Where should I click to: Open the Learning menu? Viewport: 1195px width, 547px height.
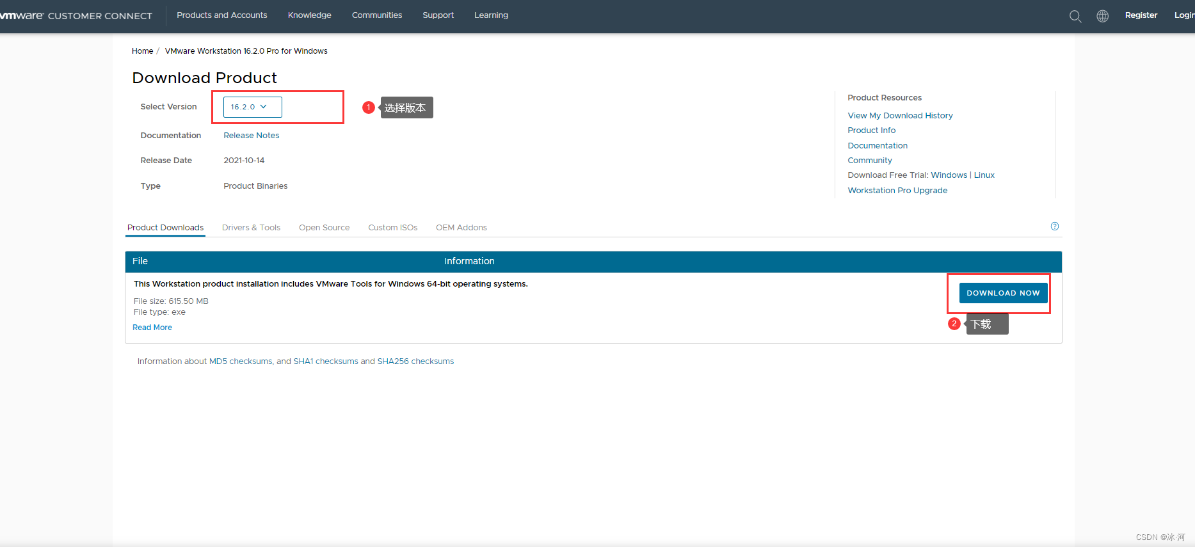[x=491, y=15]
